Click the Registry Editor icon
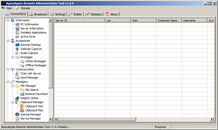The image size is (218, 130). (x=17, y=98)
